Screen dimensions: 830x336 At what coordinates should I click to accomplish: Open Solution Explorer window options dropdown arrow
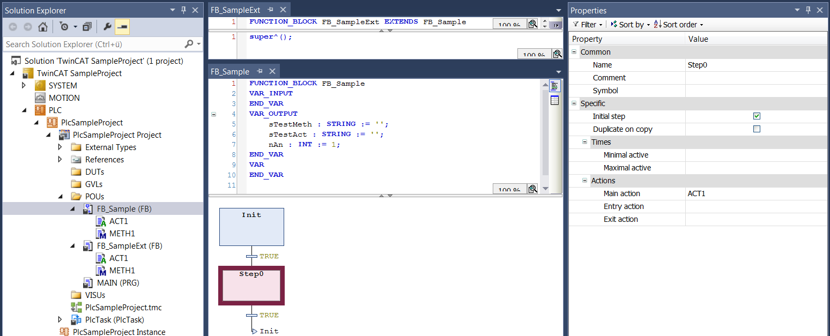[x=173, y=10]
